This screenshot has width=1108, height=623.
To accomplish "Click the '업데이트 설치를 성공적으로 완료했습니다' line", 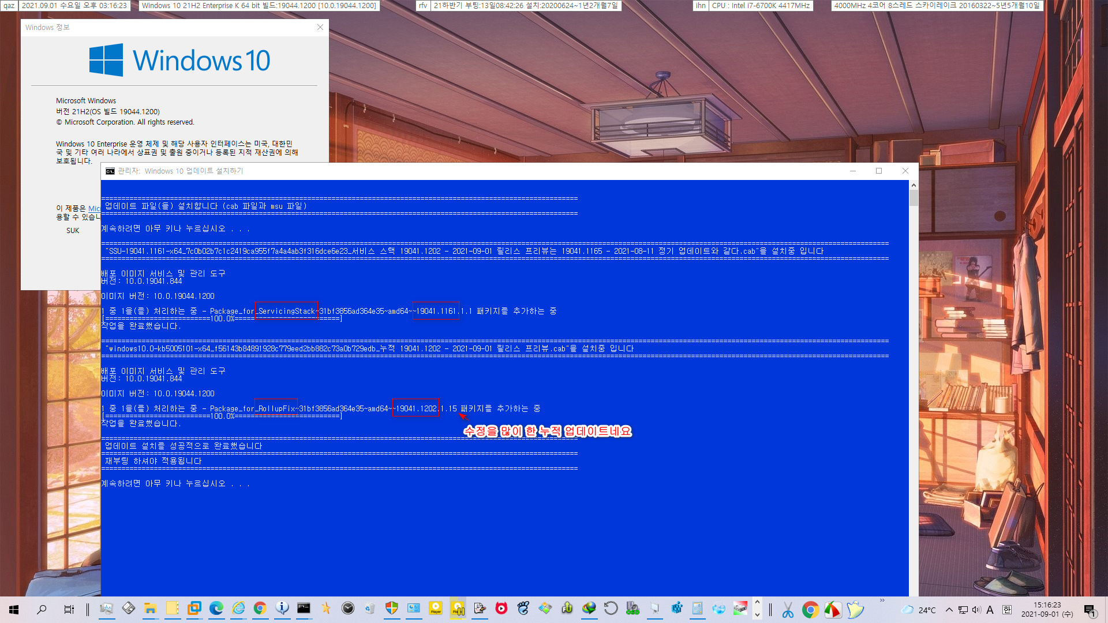I will 184,446.
